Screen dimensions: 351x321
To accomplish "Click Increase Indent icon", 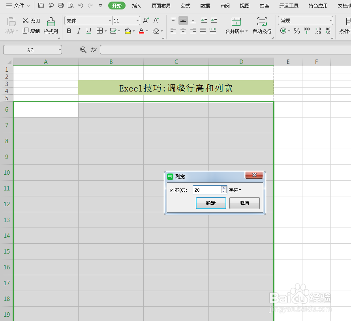I will click(214, 21).
